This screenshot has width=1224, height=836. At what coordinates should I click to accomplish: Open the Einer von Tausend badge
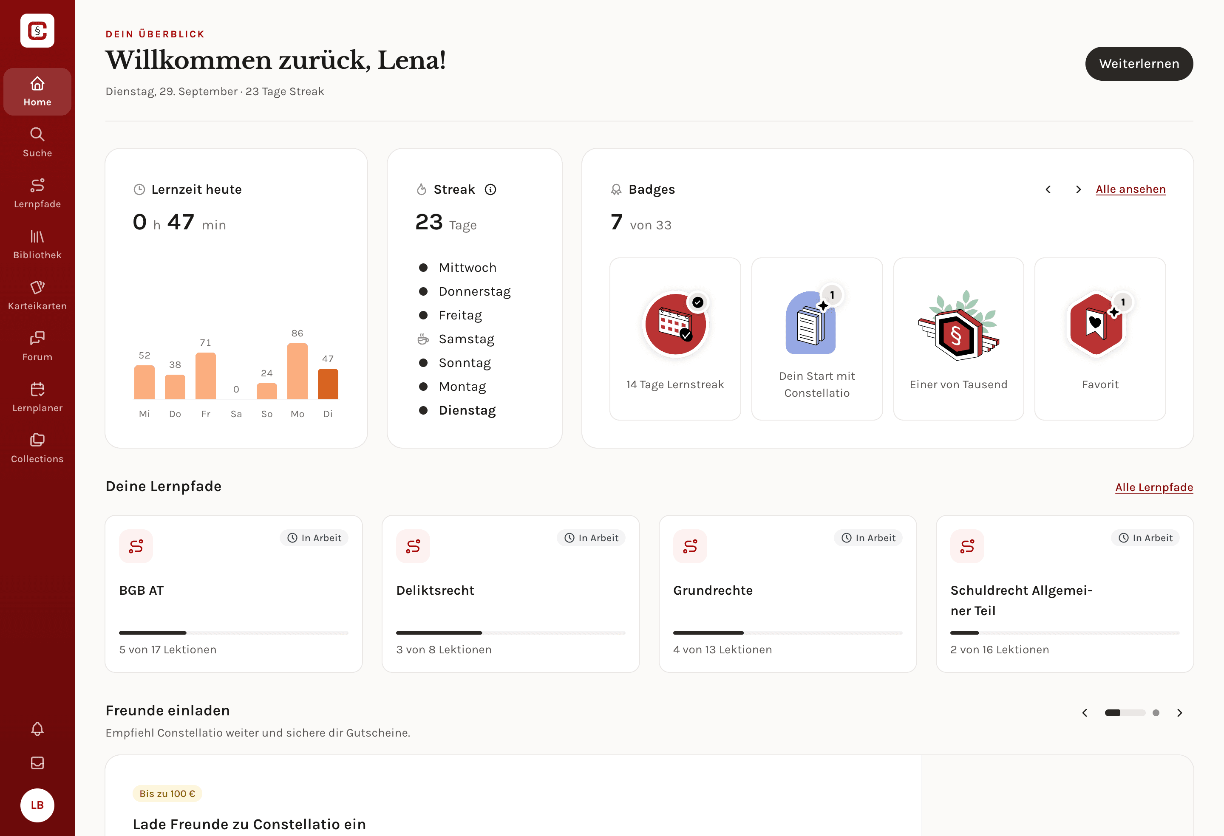tap(958, 339)
